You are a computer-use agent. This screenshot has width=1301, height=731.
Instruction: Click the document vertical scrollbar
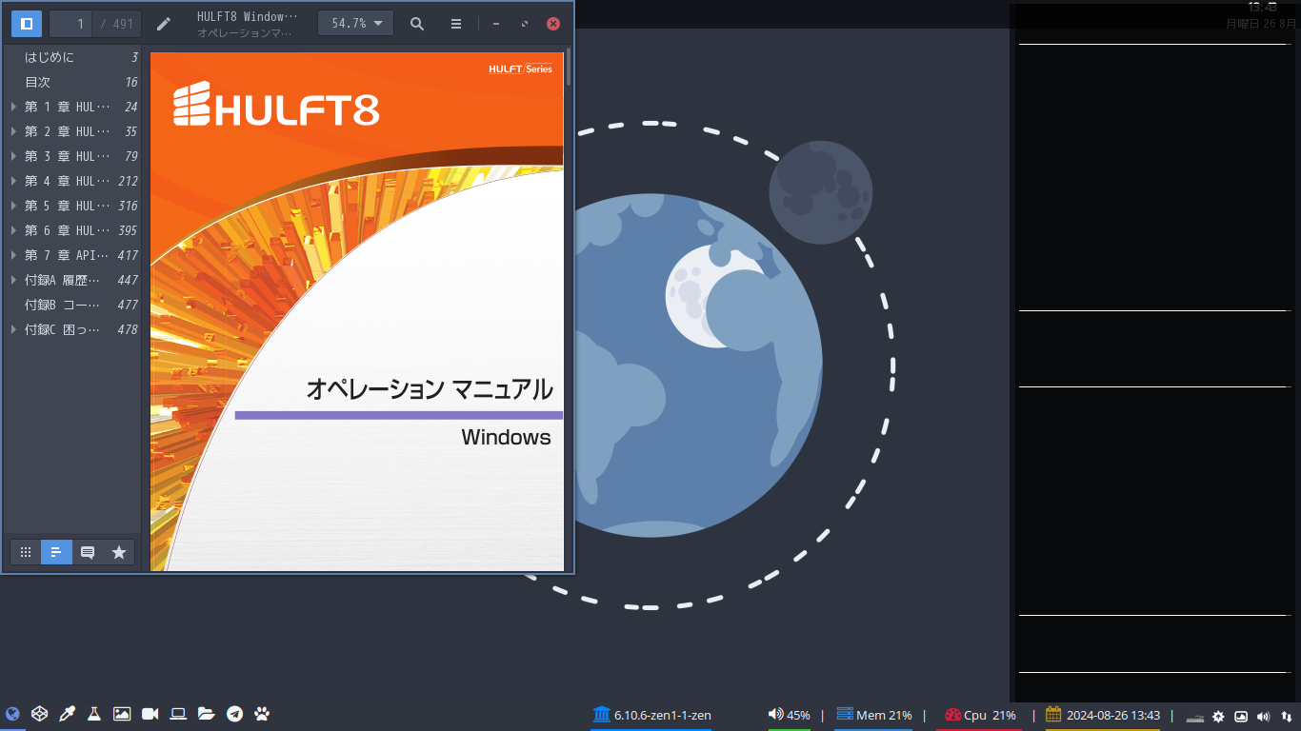[x=569, y=67]
